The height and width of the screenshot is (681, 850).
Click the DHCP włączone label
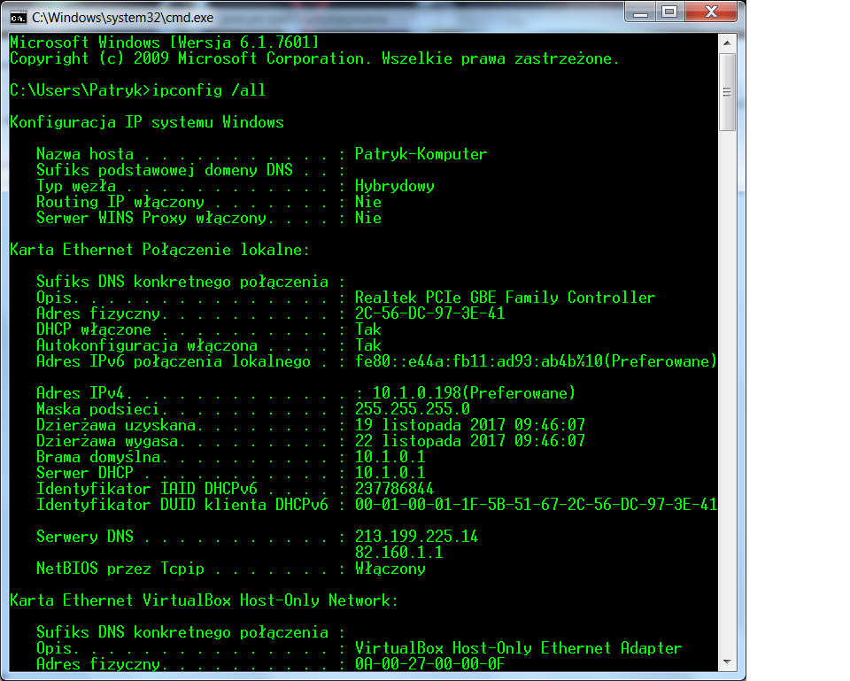click(94, 329)
